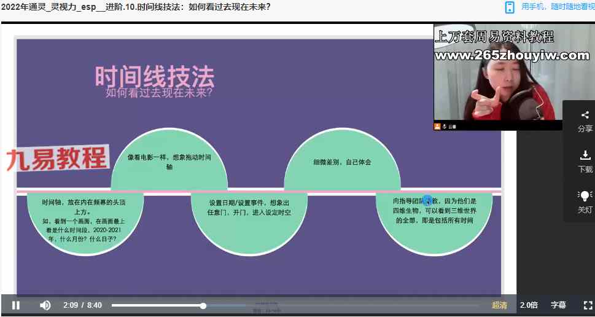Screen dimensions: 595x317
Task: Click the 2:09 / 8:40 time display
Action: [82, 305]
